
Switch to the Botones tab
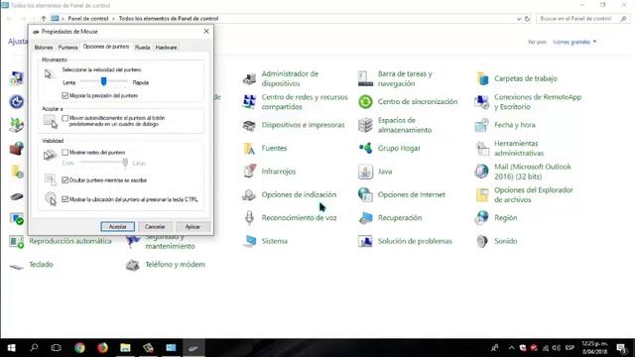point(44,48)
